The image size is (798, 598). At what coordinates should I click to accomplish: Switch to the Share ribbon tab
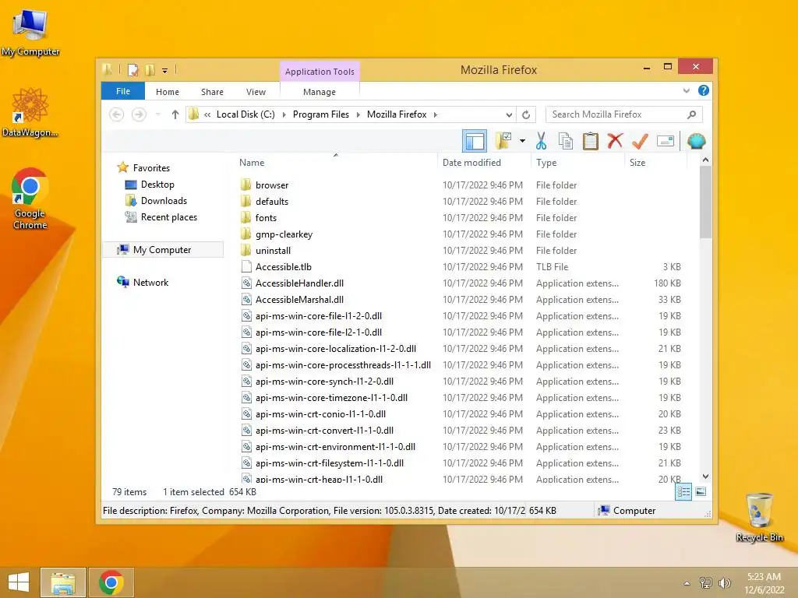(212, 92)
